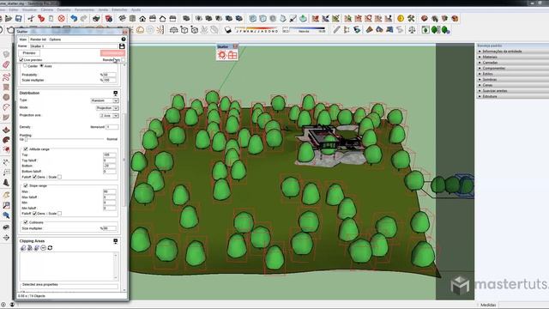This screenshot has height=309, width=549.
Task: Select the pink Eraser tool in left toolbar
Action: 6,65
